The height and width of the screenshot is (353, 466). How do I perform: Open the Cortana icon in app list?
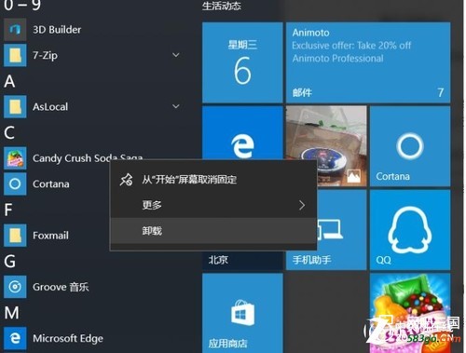pos(15,183)
